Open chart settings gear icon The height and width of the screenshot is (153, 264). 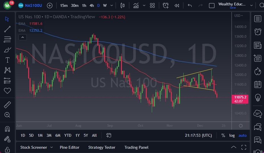click(x=241, y=126)
